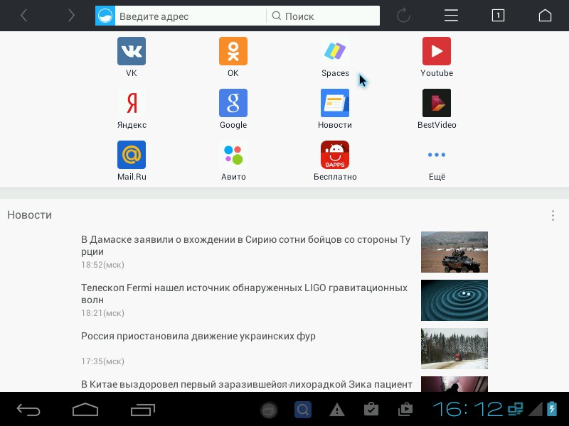Click the 18:52(мск) timestamp
The image size is (569, 426).
point(102,265)
